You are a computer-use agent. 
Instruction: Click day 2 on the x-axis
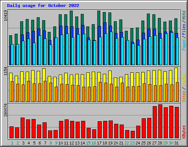point(18,143)
